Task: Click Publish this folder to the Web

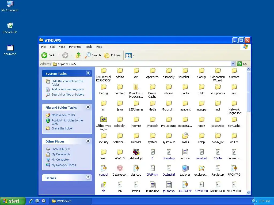Action: [67, 122]
